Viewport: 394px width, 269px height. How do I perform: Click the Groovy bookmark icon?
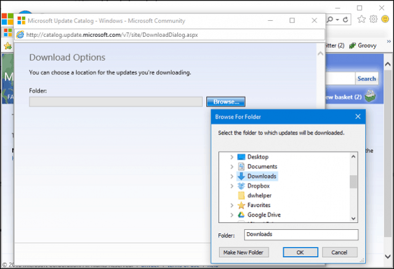[x=353, y=45]
